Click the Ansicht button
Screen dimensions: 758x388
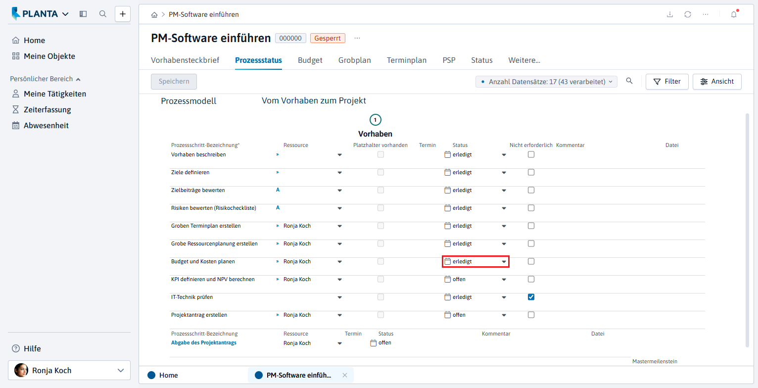tap(717, 82)
